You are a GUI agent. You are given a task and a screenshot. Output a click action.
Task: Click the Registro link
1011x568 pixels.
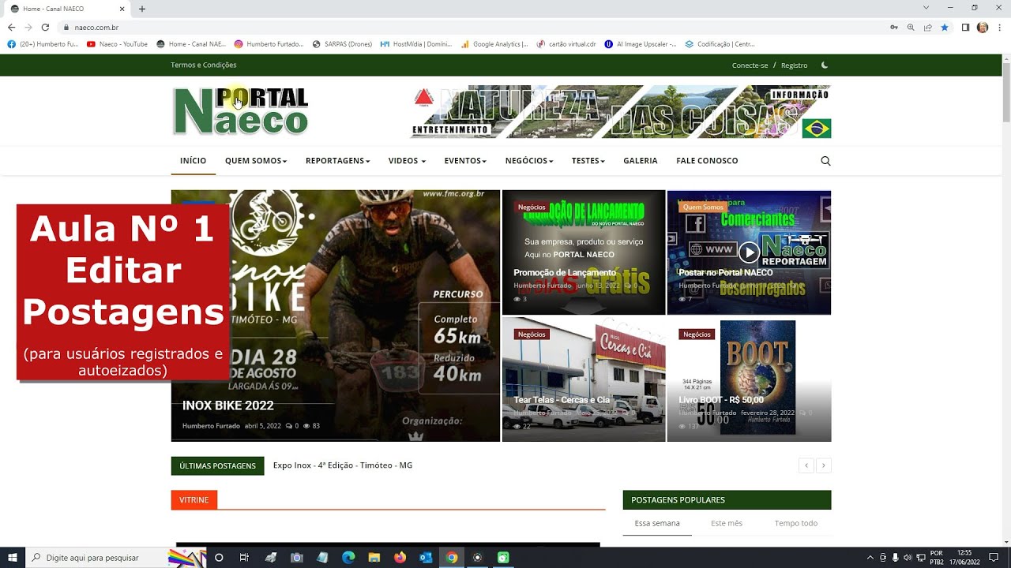pyautogui.click(x=794, y=65)
